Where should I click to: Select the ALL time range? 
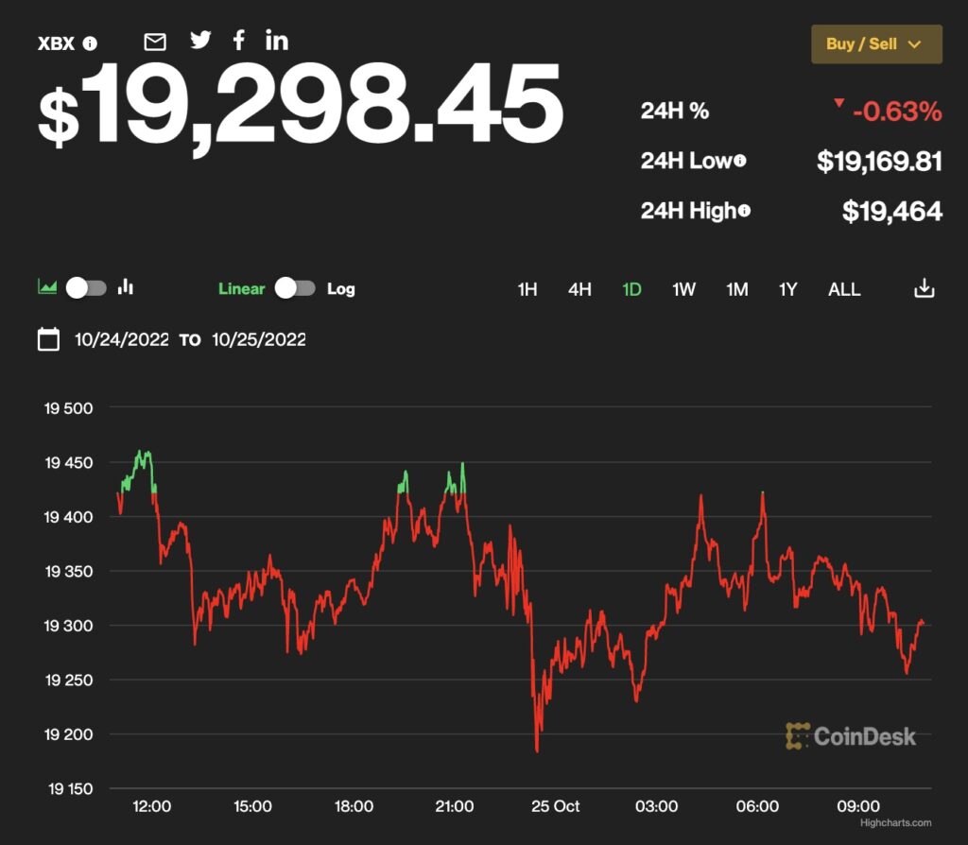844,289
